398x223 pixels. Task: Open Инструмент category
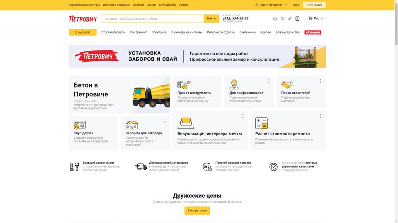point(138,32)
